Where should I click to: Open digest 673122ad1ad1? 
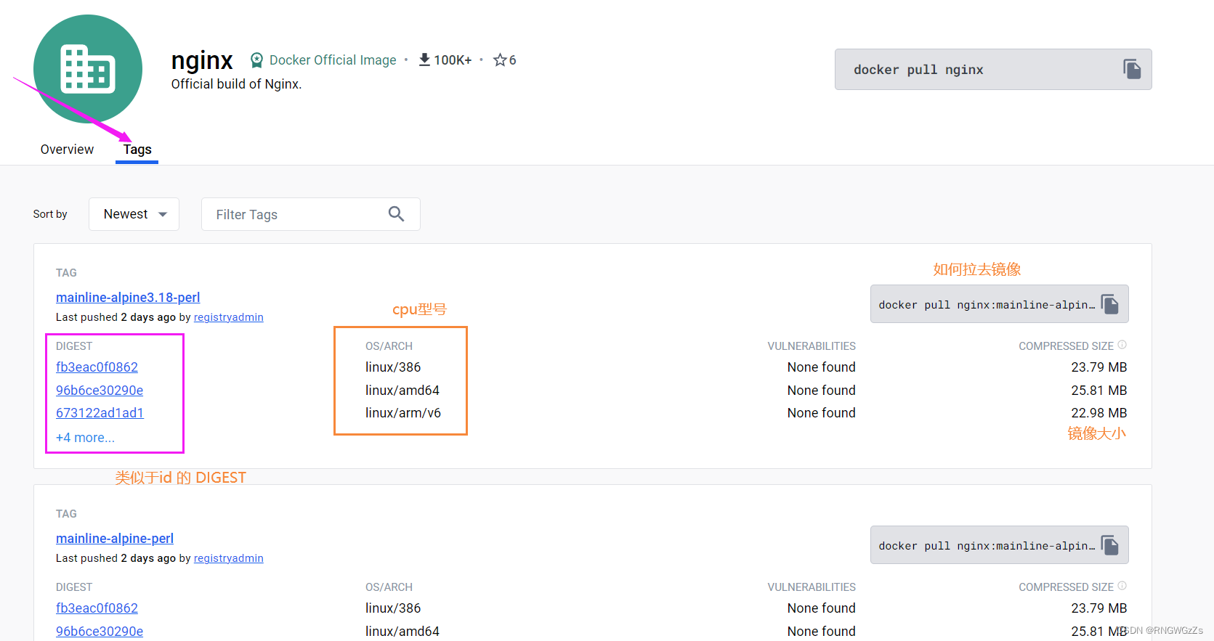pos(100,412)
